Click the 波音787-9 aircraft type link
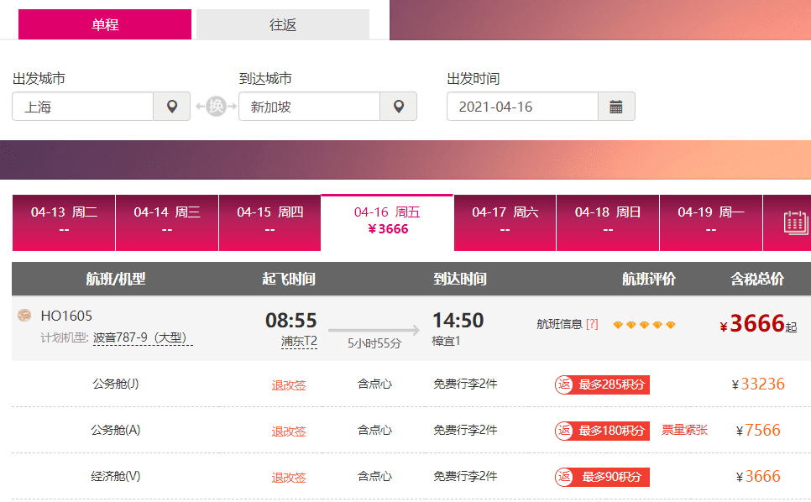Viewport: 811px width, 502px height. [143, 337]
